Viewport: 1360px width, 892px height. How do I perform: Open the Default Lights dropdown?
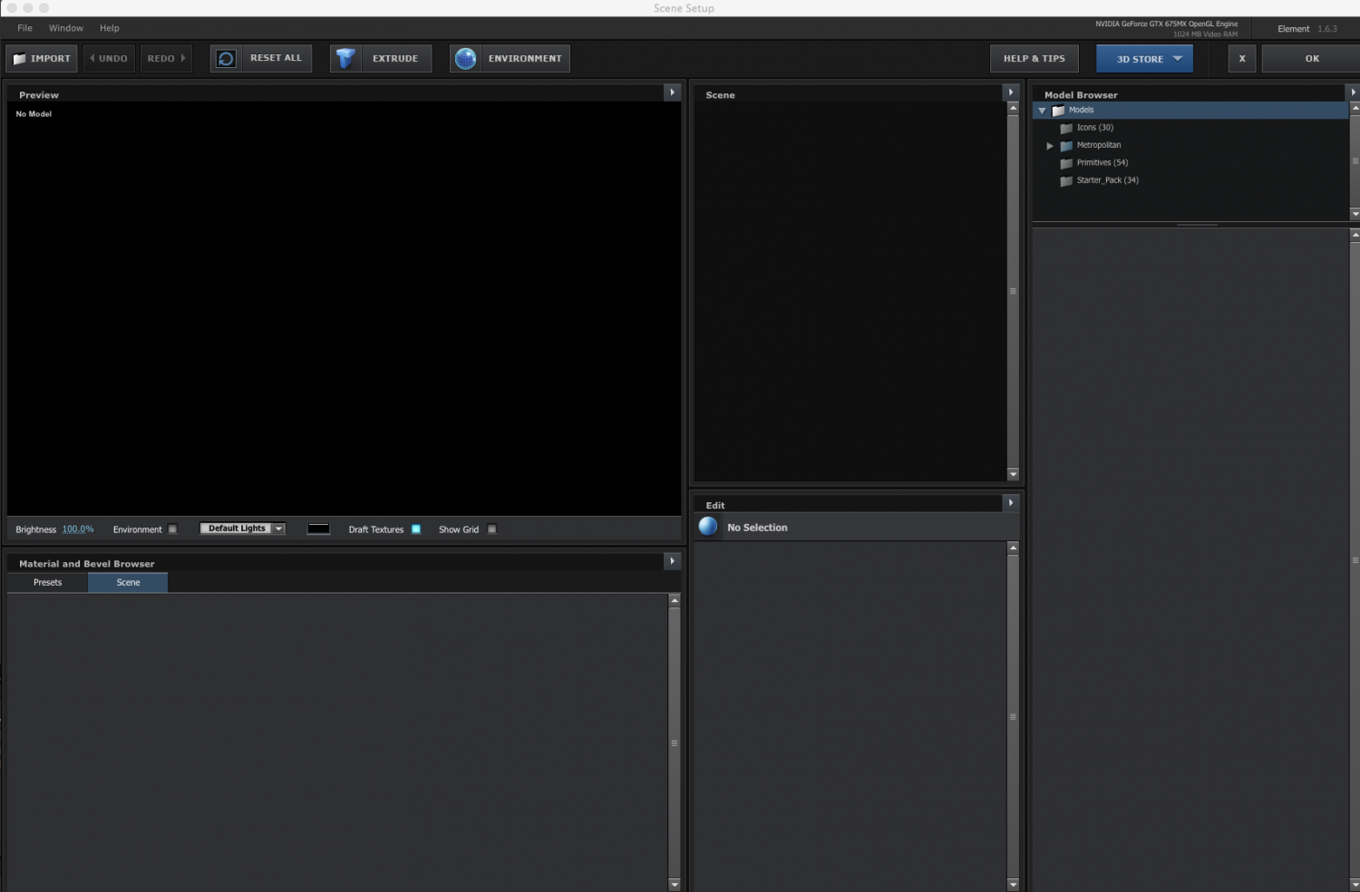pos(242,528)
